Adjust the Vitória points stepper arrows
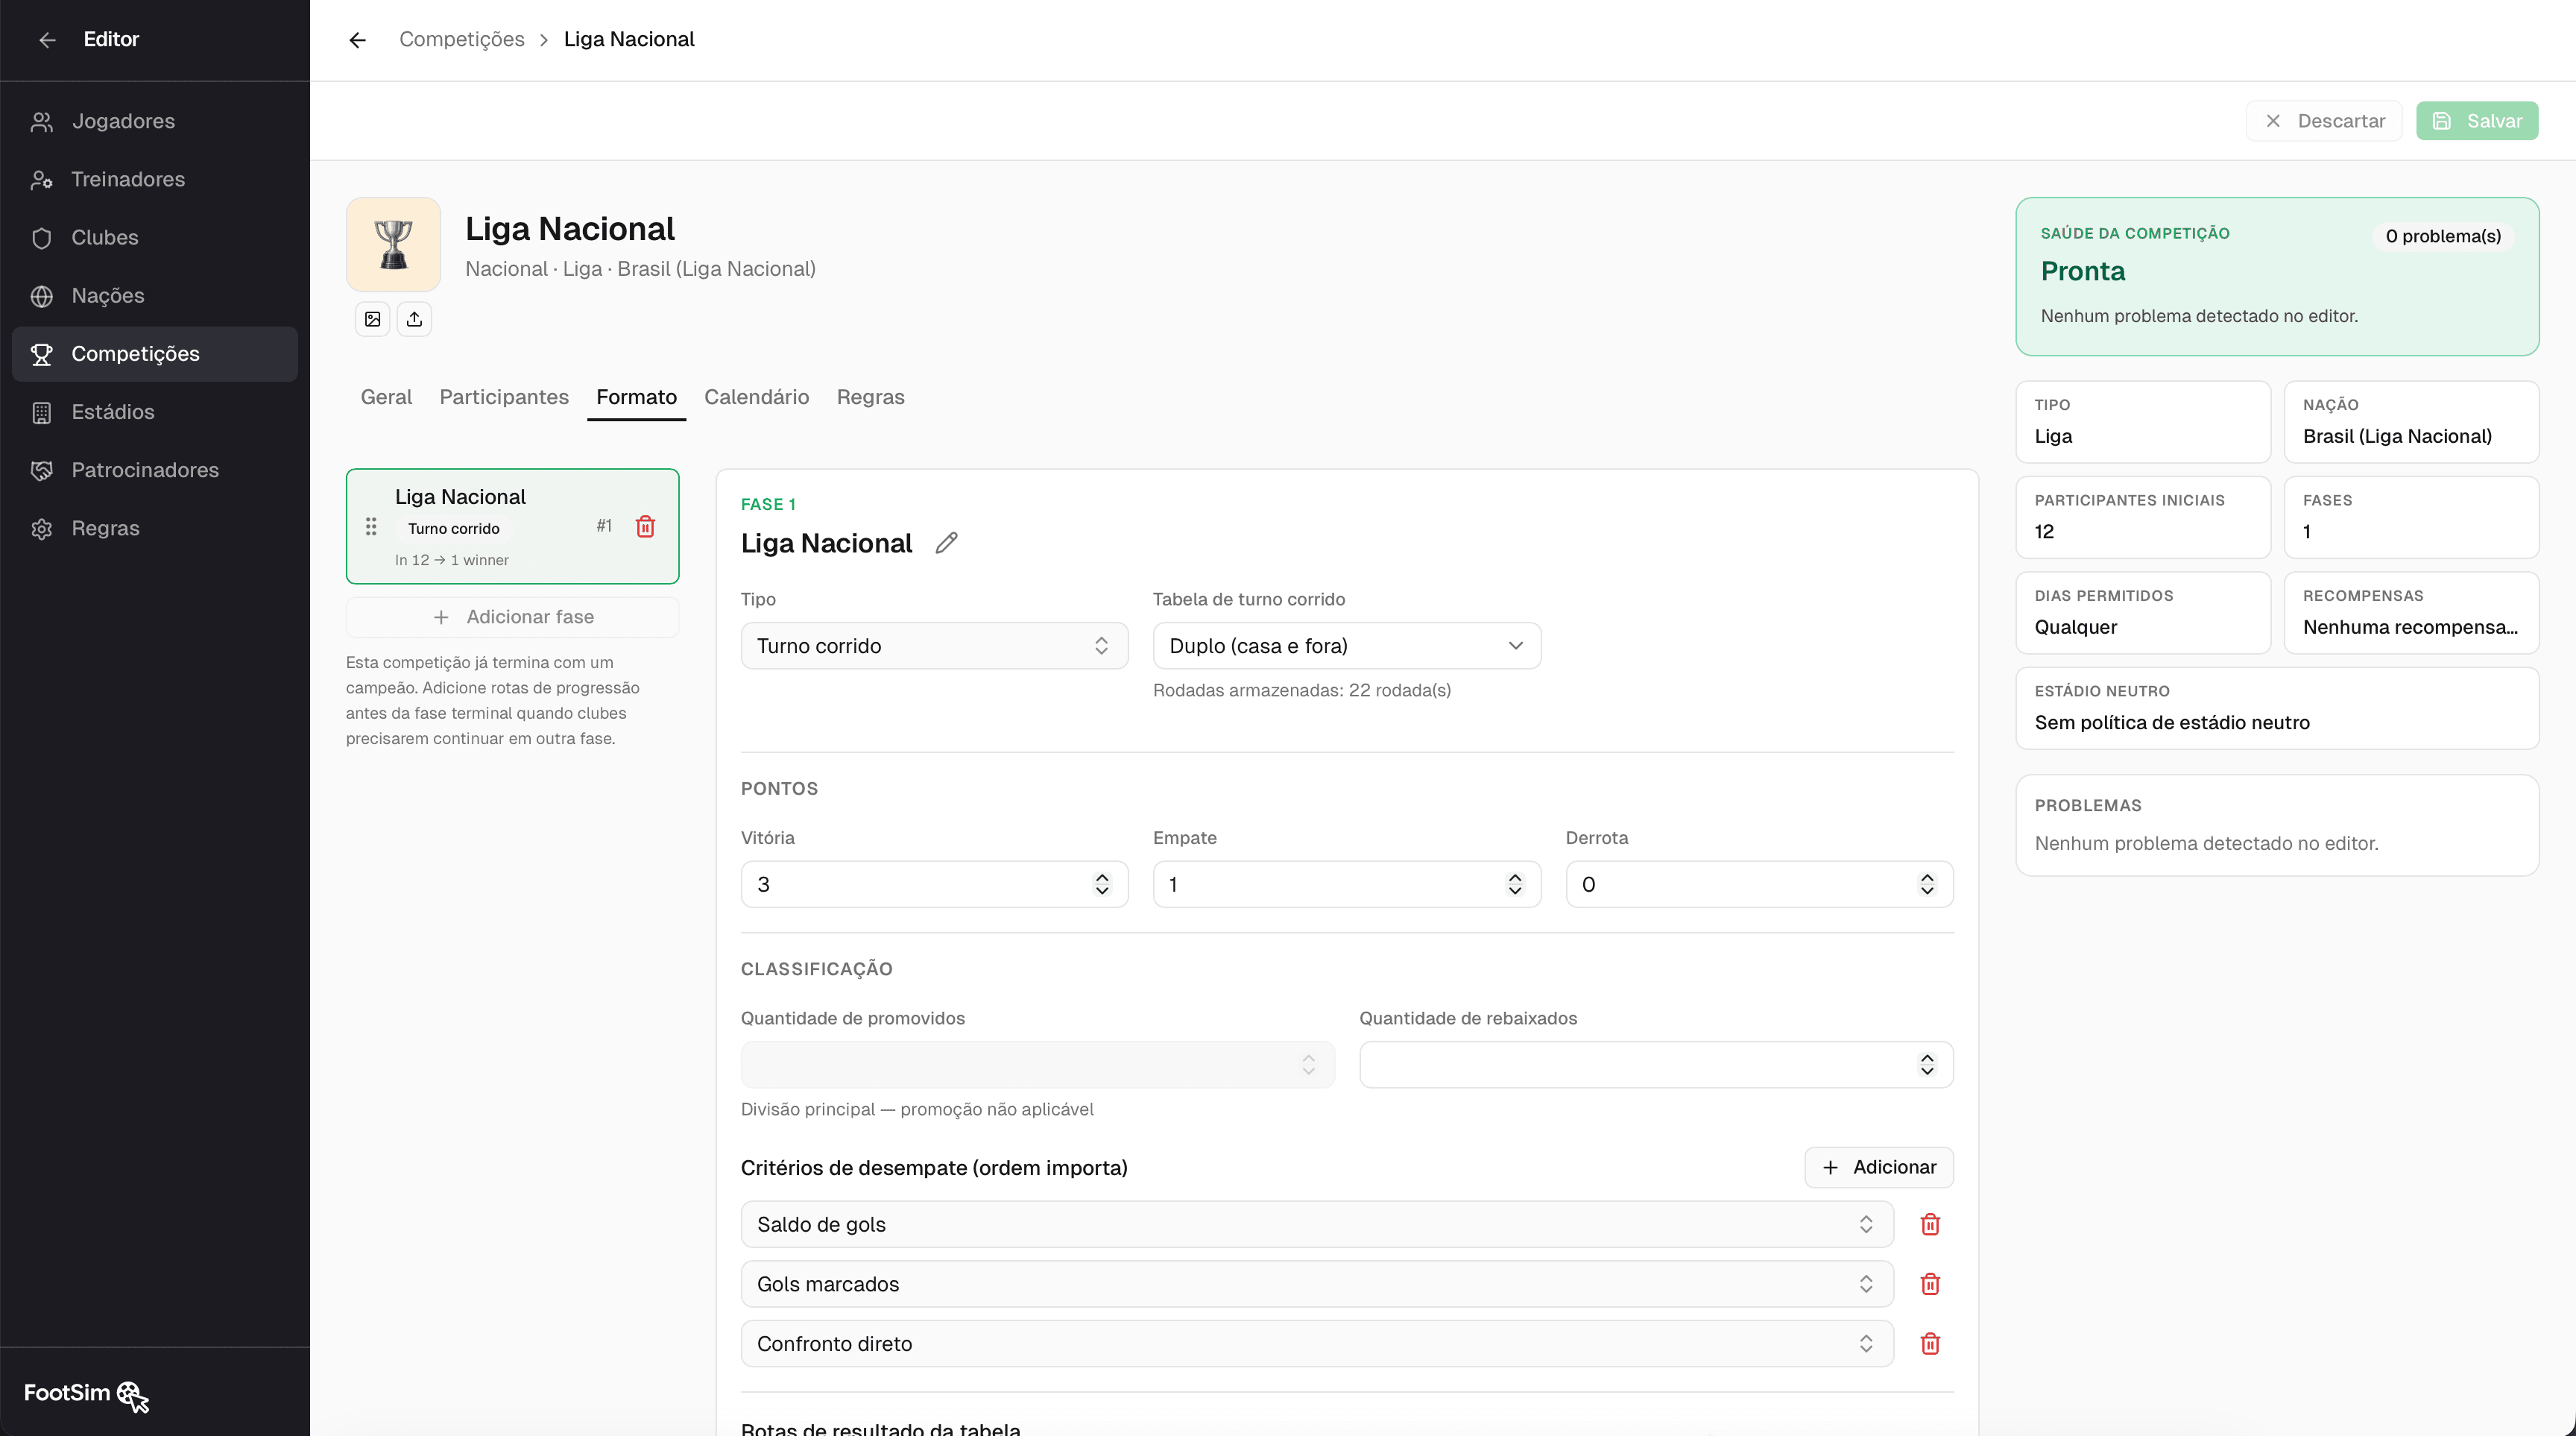2576x1436 pixels. tap(1102, 884)
